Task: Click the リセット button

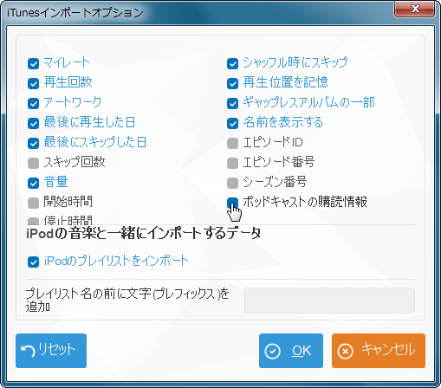Action: click(x=51, y=351)
